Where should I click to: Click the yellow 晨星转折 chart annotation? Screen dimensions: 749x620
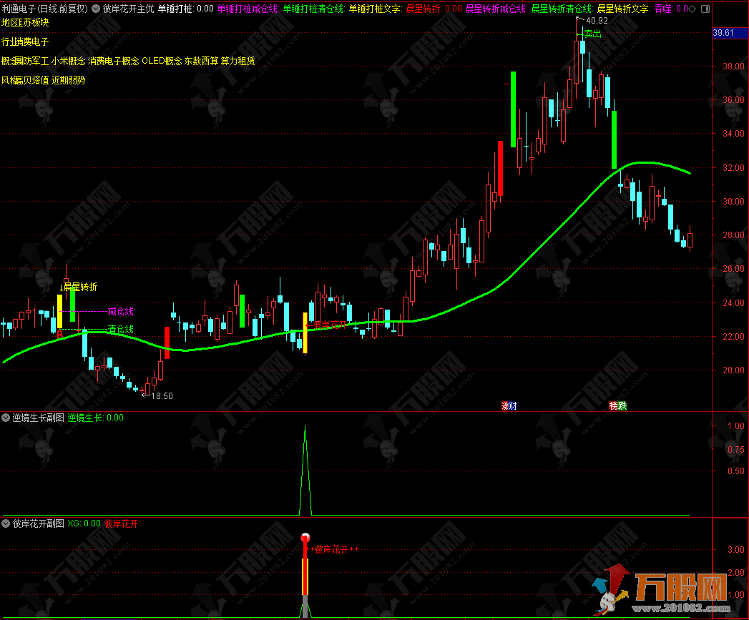click(x=80, y=287)
